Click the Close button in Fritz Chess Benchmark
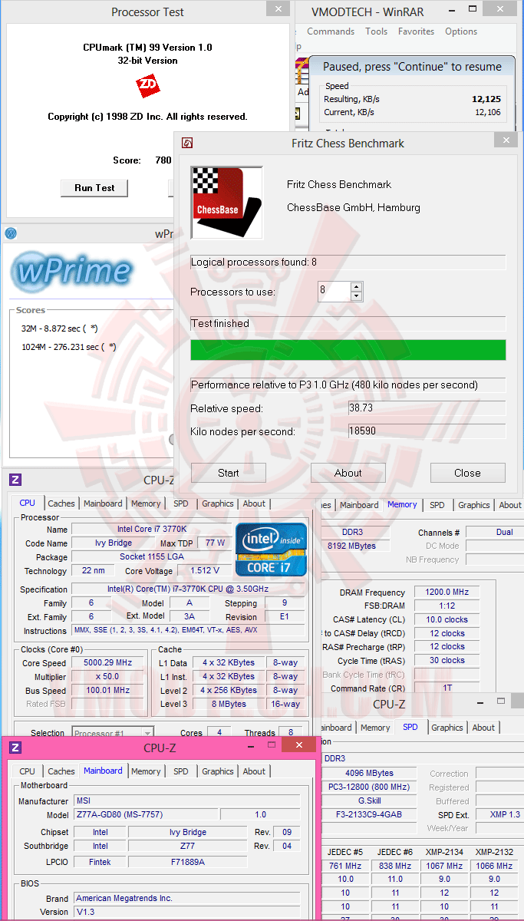 (x=467, y=473)
